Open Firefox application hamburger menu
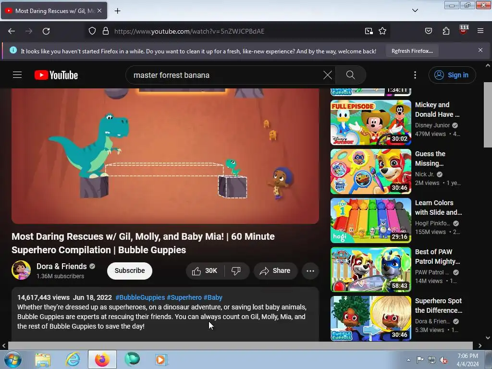 coord(480,31)
